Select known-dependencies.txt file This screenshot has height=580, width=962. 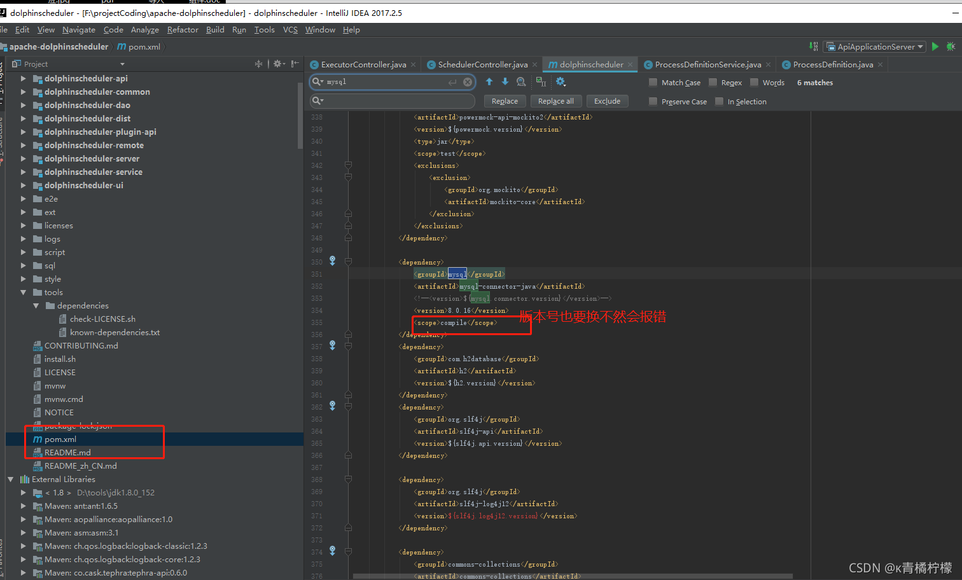coord(115,332)
